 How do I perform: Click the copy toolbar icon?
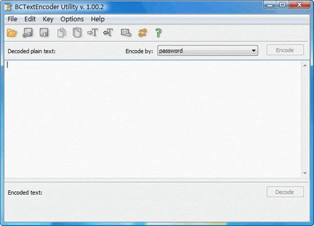pyautogui.click(x=62, y=33)
